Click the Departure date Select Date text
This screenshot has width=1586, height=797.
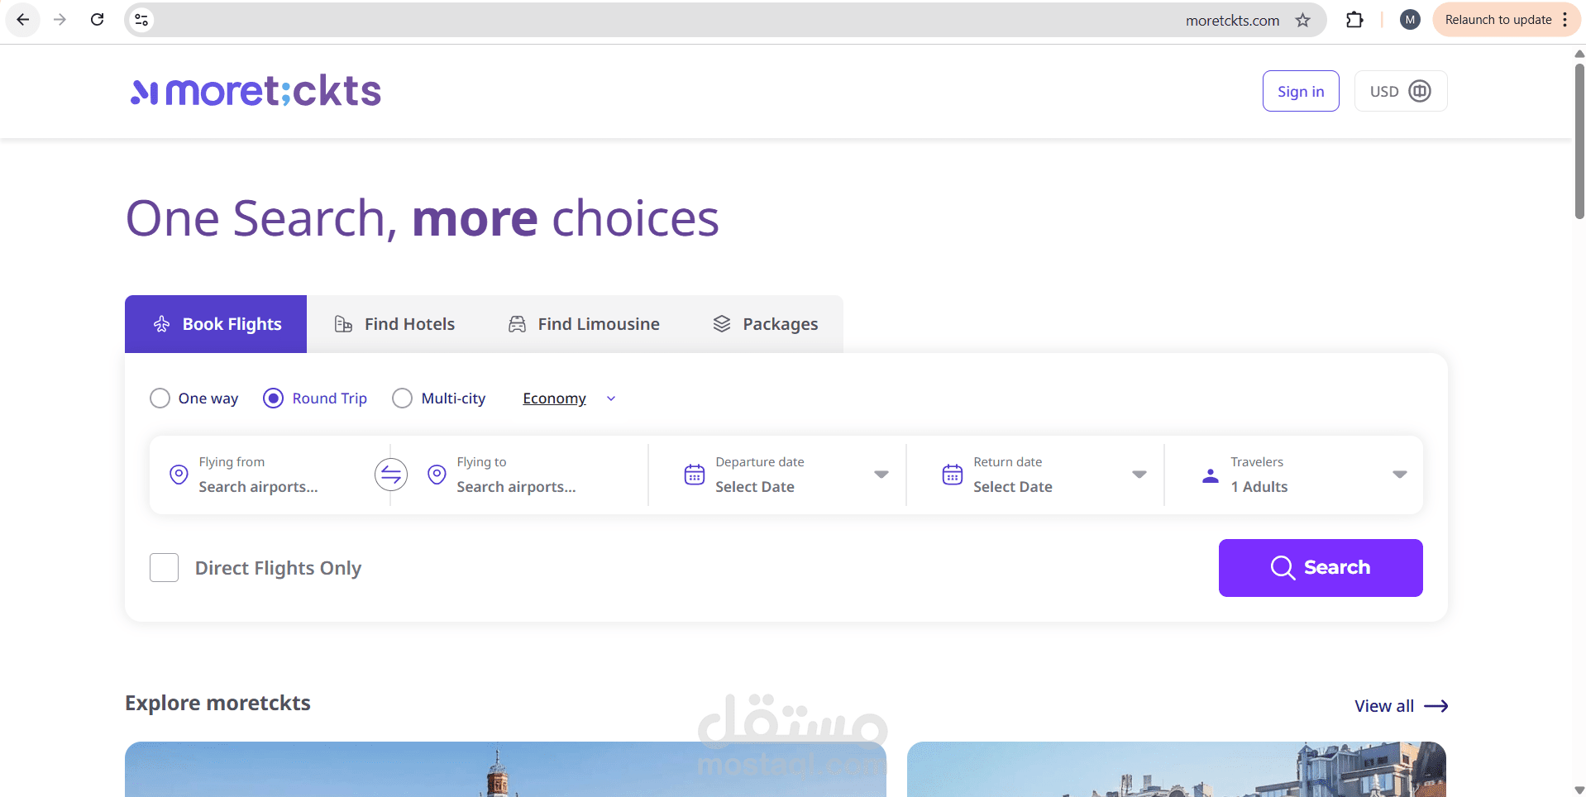point(755,487)
